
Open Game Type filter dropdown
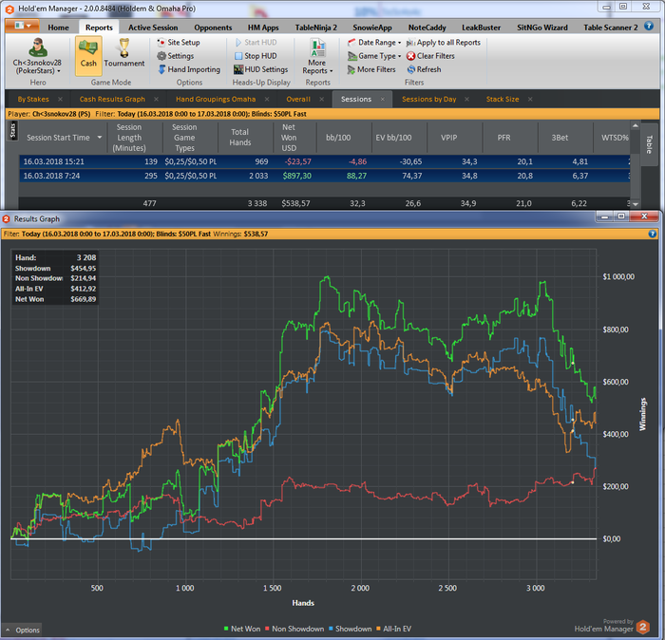click(374, 56)
